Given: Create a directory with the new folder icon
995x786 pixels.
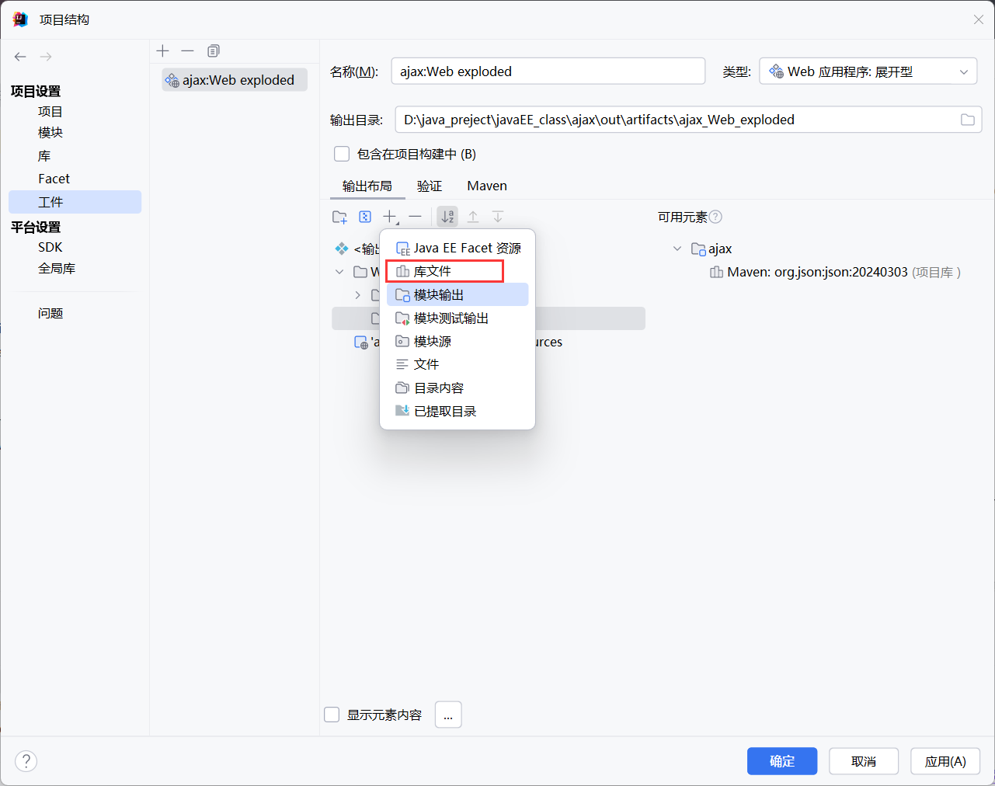Looking at the screenshot, I should 339,217.
